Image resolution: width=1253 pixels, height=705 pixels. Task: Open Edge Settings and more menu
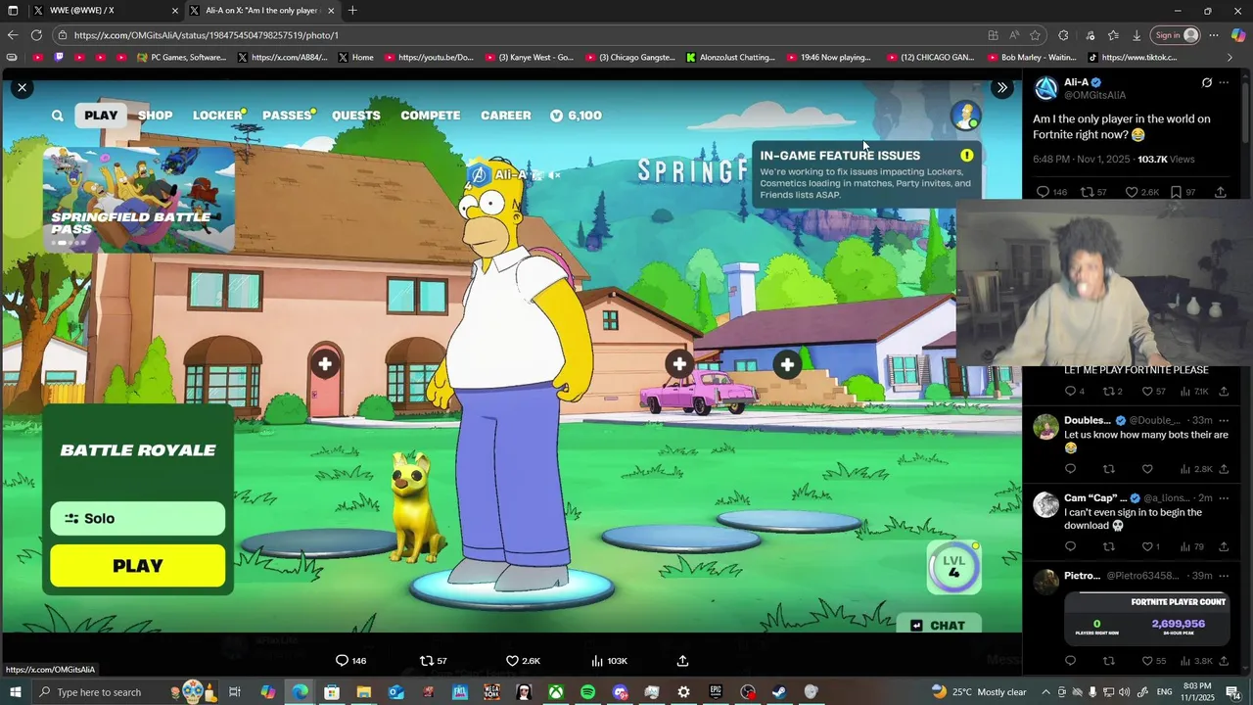click(x=1214, y=35)
